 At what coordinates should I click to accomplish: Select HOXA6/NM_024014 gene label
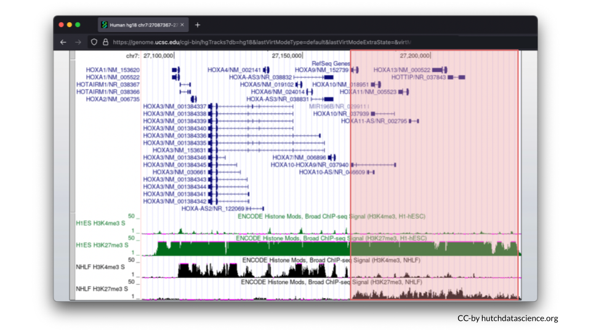278,92
